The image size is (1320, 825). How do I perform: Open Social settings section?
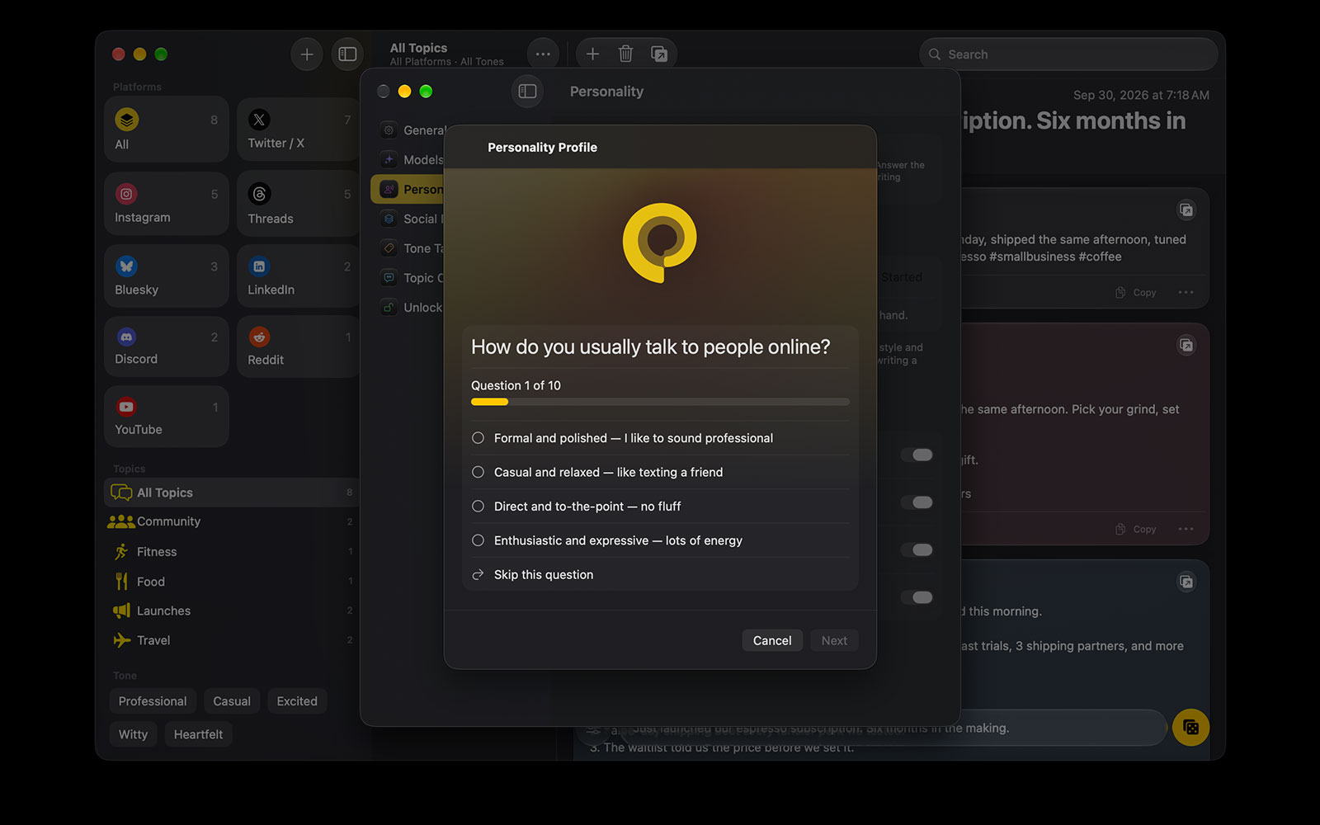coord(411,219)
